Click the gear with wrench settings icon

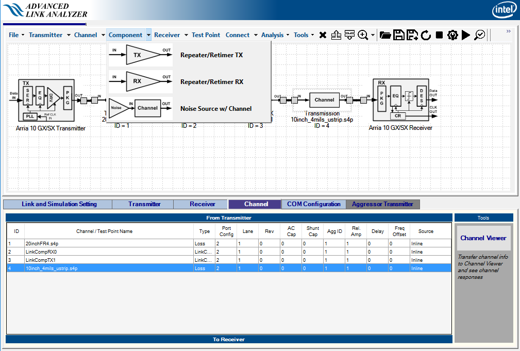click(452, 35)
